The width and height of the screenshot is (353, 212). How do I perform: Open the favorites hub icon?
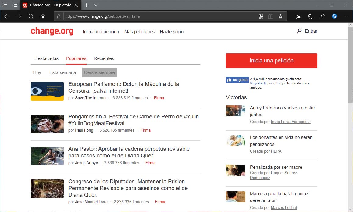click(x=298, y=16)
